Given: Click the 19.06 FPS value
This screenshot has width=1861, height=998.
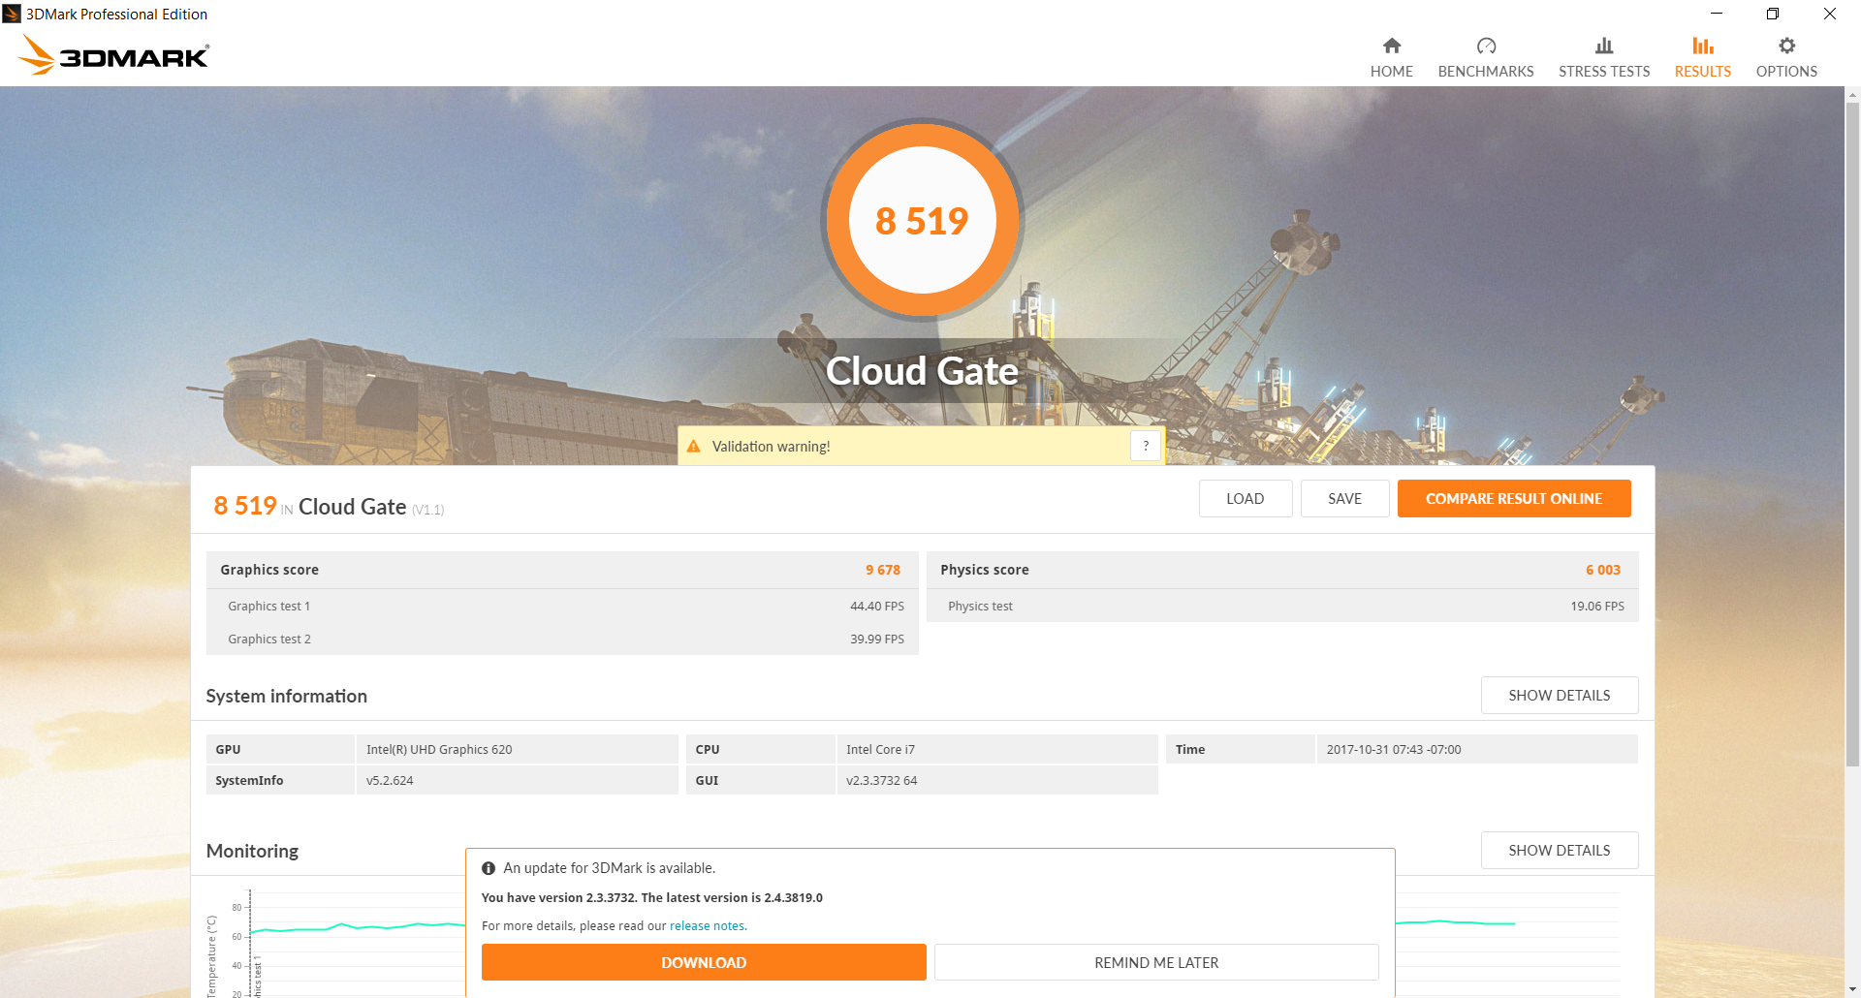Looking at the screenshot, I should (1597, 607).
